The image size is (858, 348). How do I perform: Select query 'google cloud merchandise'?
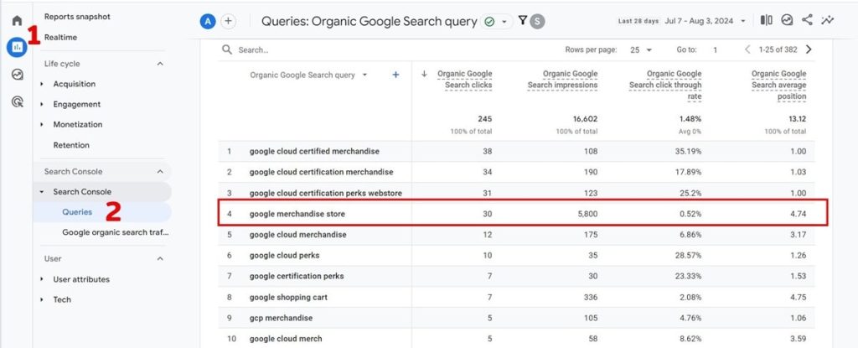coord(297,235)
